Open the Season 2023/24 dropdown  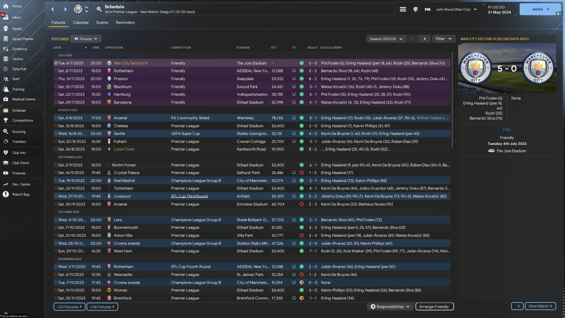pyautogui.click(x=386, y=39)
